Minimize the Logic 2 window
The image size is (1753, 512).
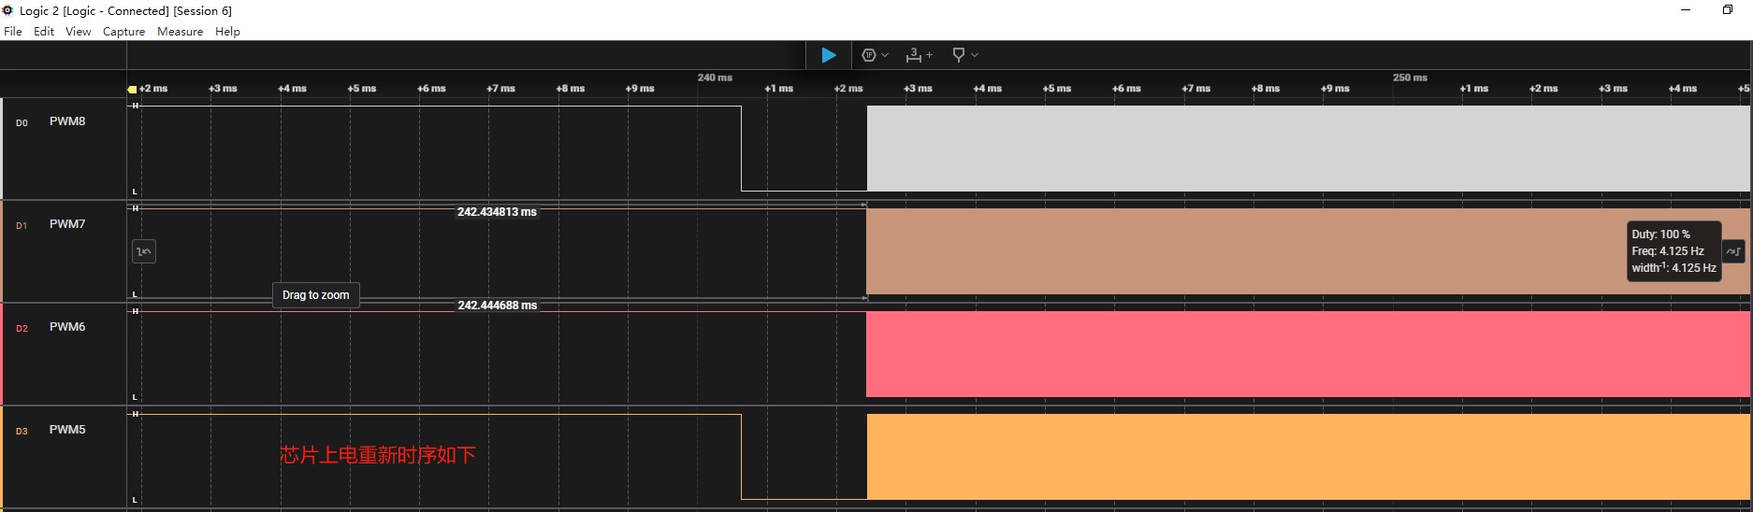coord(1686,10)
